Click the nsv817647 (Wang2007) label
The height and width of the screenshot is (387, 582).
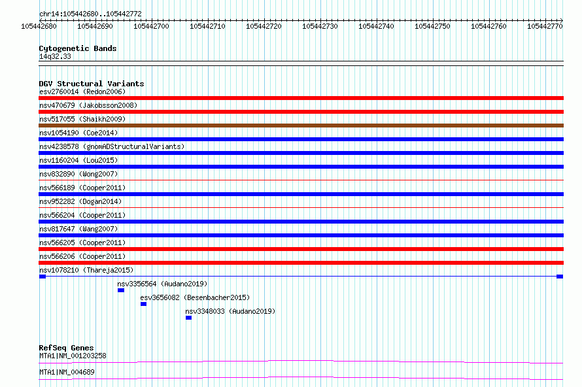(x=78, y=229)
